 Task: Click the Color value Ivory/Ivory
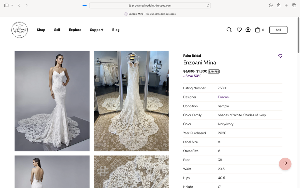point(226,124)
